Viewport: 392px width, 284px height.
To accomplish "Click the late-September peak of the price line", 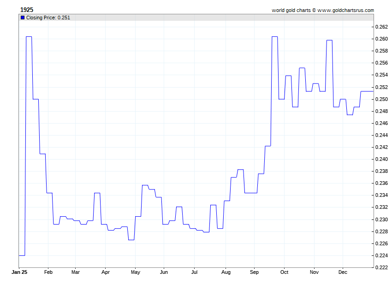I will coord(274,36).
